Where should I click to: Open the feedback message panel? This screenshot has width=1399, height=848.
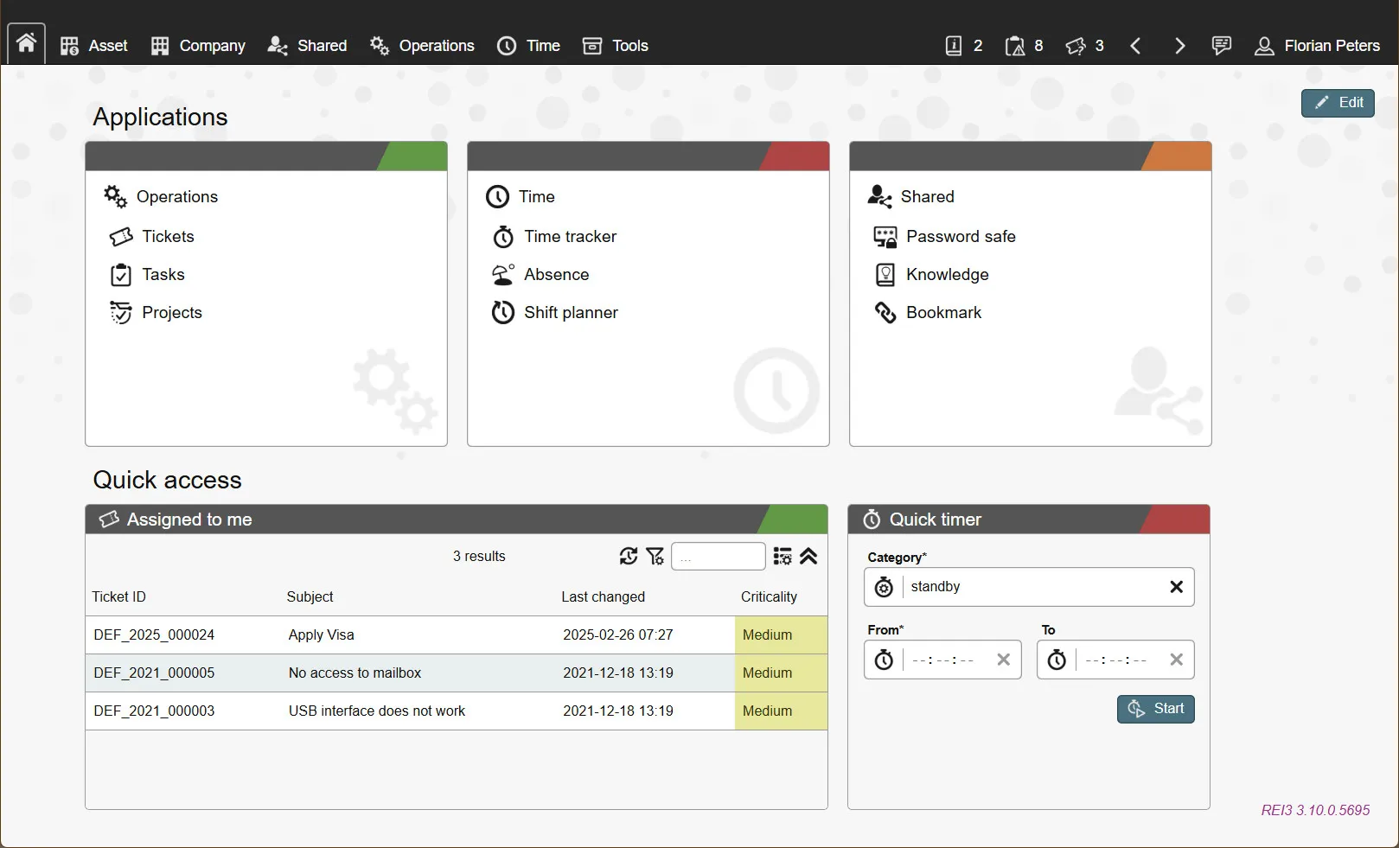point(1222,45)
